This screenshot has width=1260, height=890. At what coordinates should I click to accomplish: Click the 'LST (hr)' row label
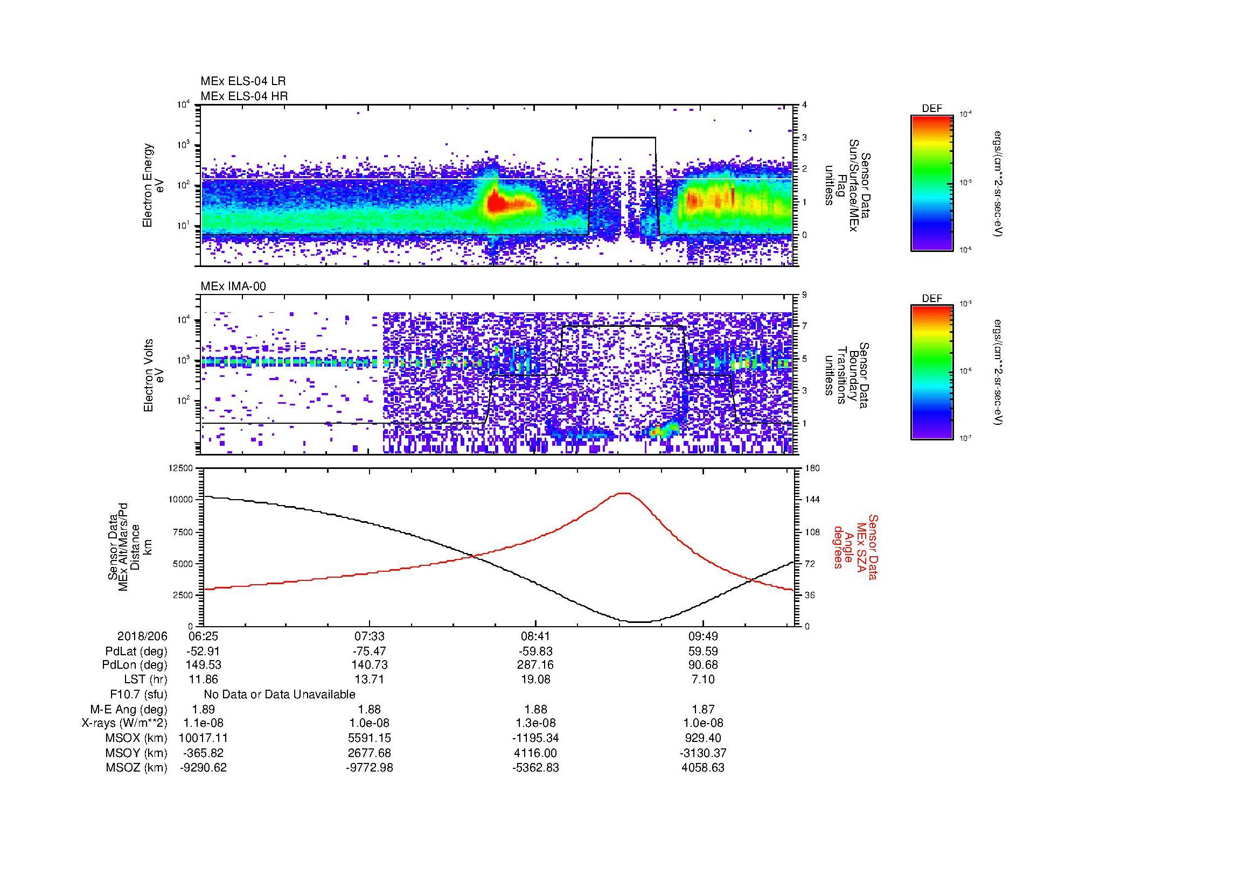coord(145,679)
